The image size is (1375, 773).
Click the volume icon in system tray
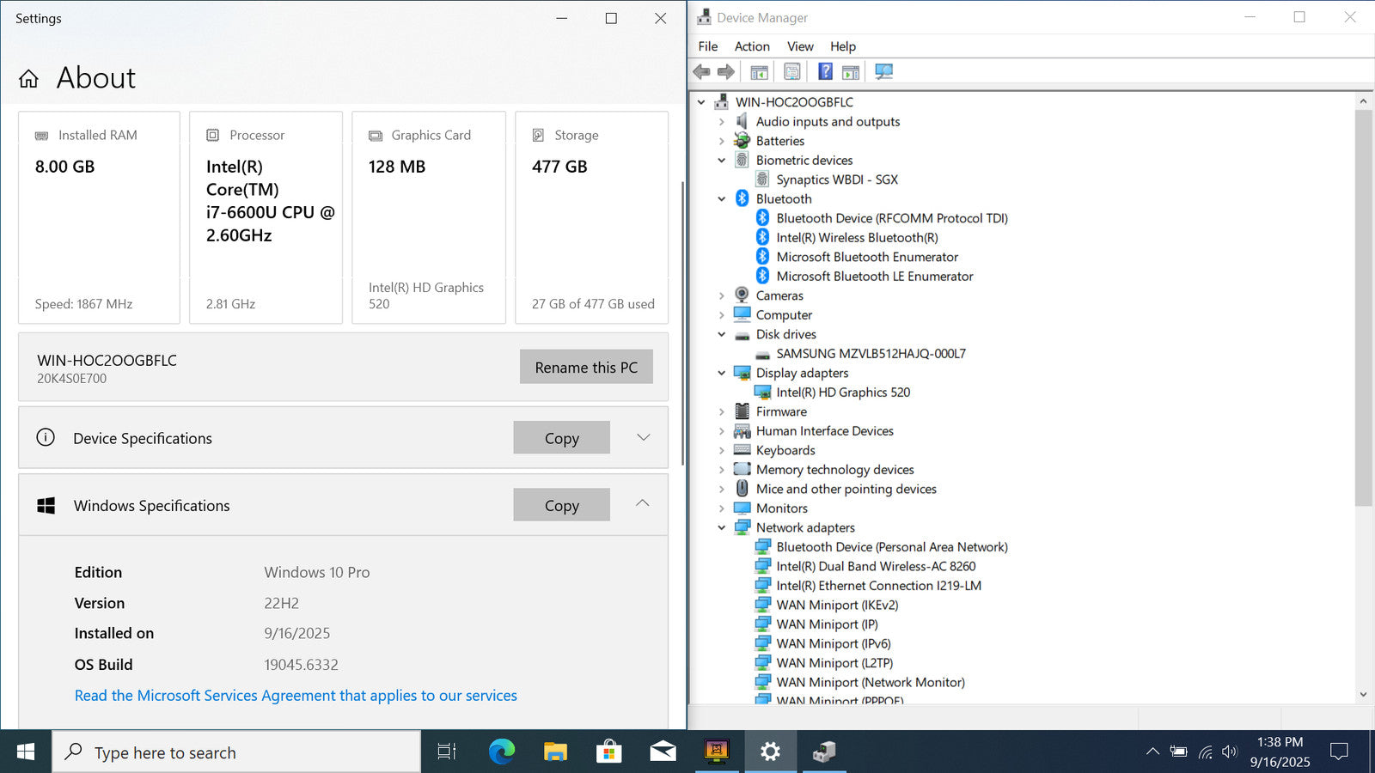[x=1230, y=752]
